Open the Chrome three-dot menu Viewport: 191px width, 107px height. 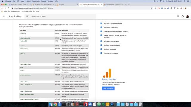point(189,8)
